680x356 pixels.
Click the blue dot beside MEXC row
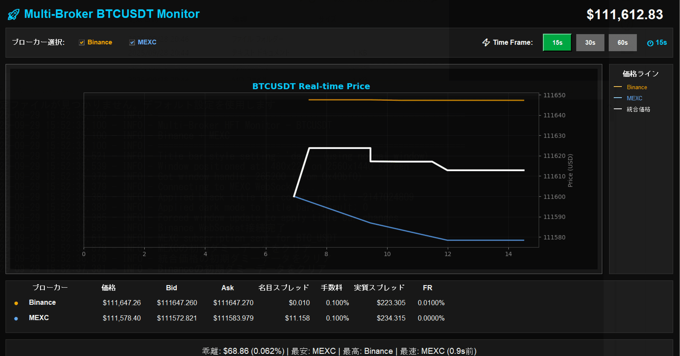pyautogui.click(x=16, y=318)
